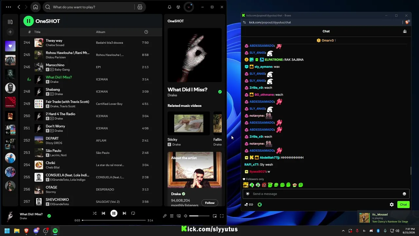Open ABDESSAMADO's profile from top chat message
The width and height of the screenshot is (419, 236).
click(262, 46)
